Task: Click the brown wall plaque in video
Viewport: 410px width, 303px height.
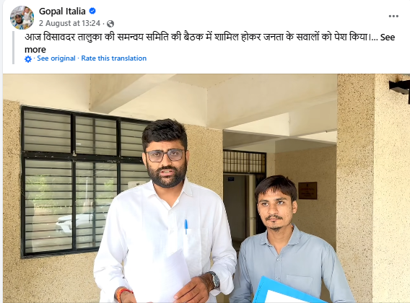Action: point(307,190)
